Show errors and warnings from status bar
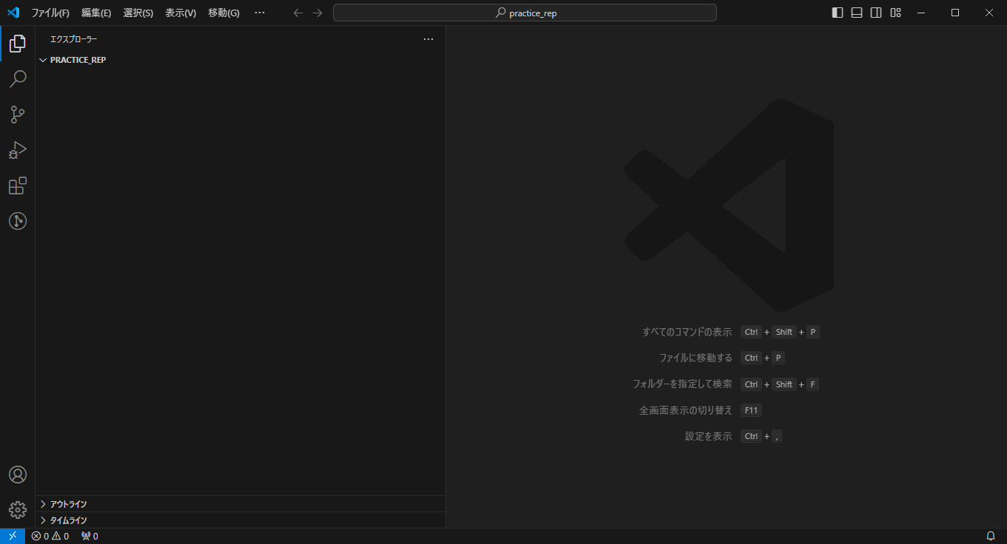The height and width of the screenshot is (544, 1007). point(50,536)
